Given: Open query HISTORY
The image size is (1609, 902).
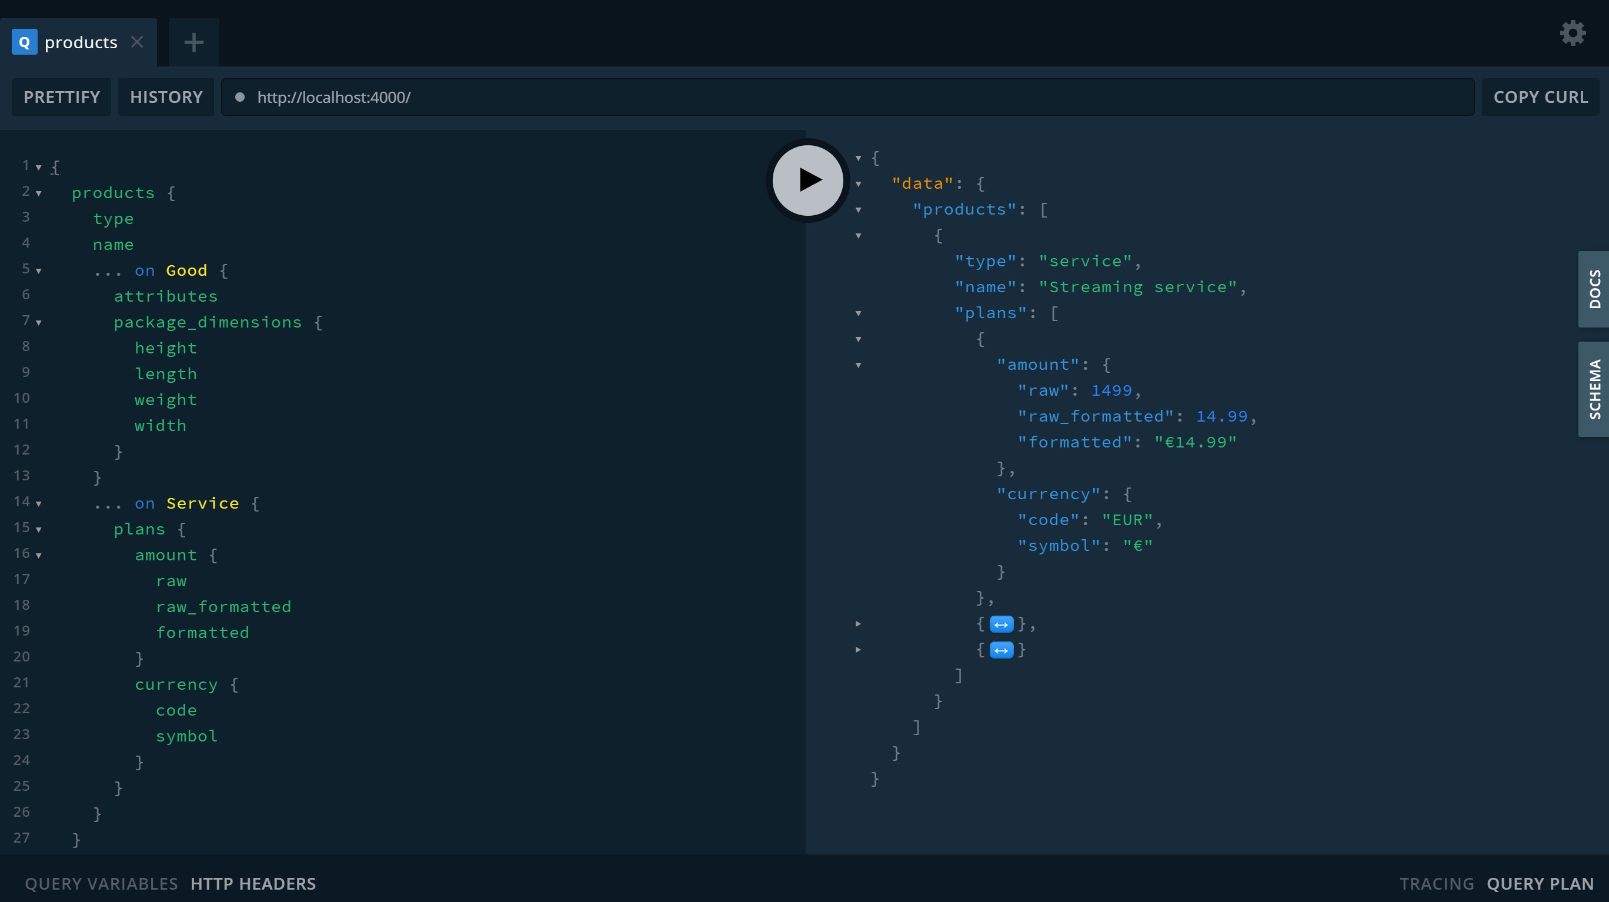Looking at the screenshot, I should click(166, 97).
